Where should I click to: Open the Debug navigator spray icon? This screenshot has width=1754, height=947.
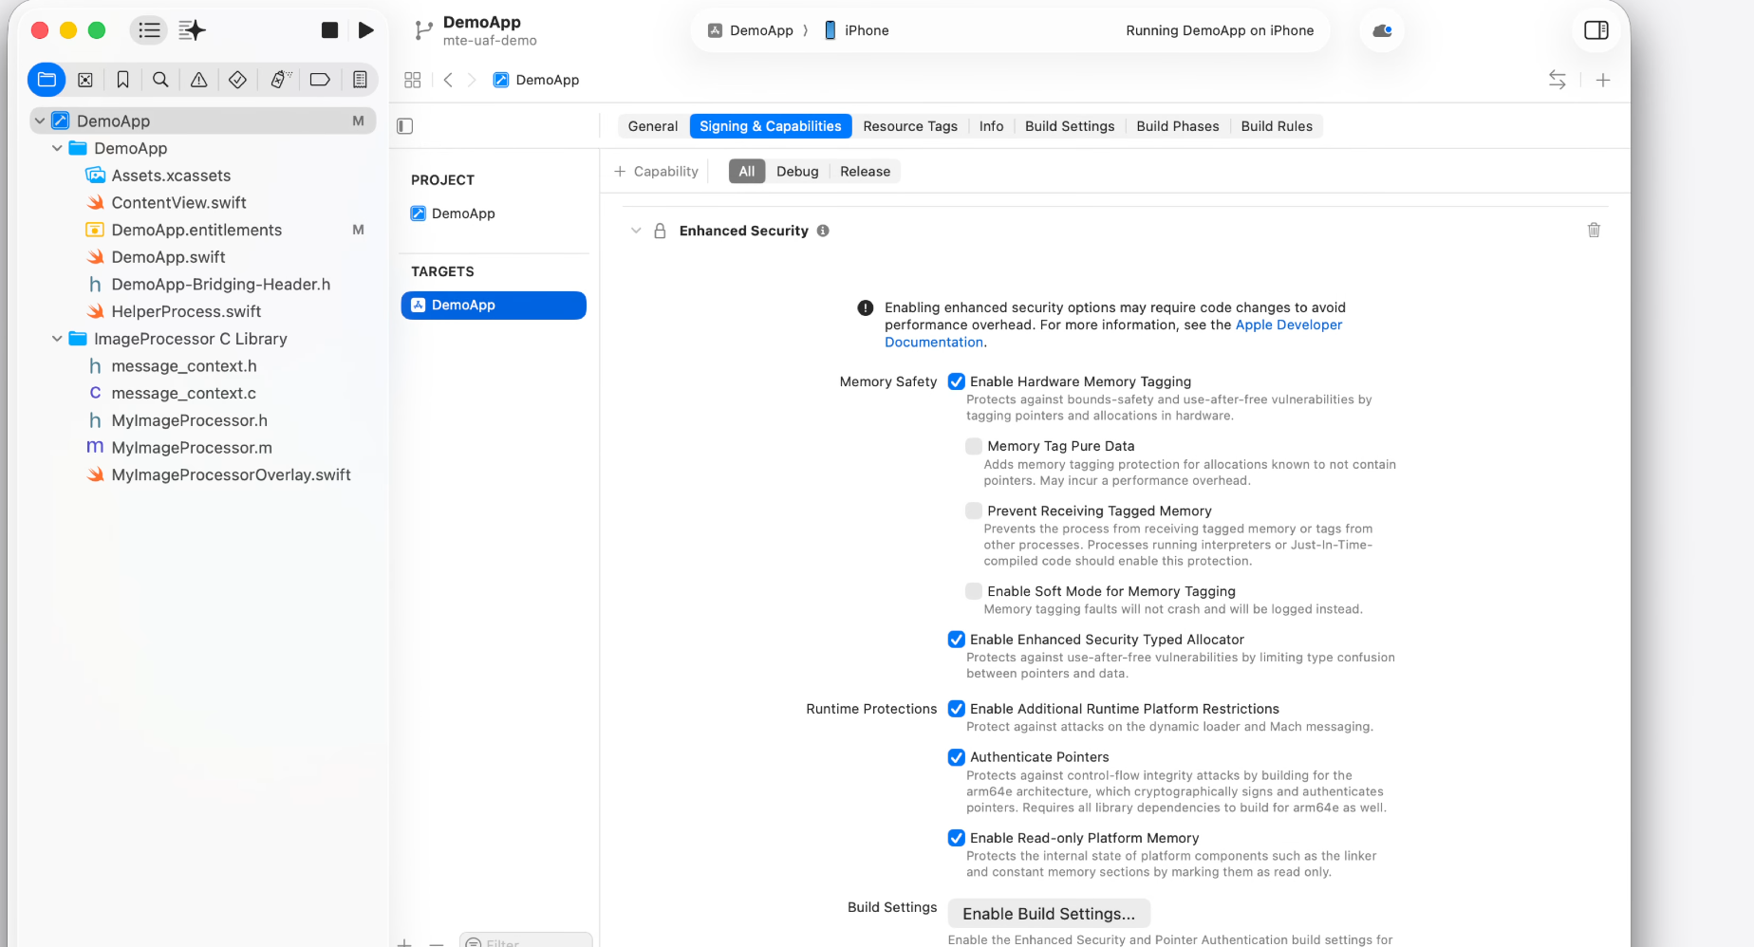coord(280,80)
